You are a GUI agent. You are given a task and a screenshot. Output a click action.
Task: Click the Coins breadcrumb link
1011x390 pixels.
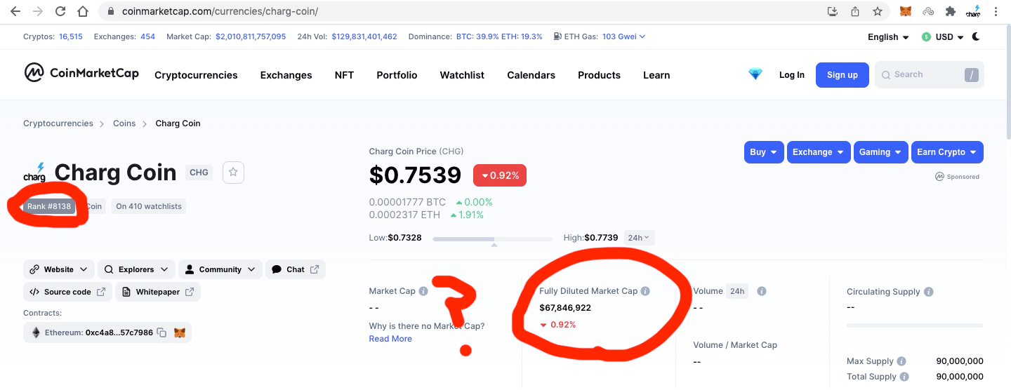[124, 123]
